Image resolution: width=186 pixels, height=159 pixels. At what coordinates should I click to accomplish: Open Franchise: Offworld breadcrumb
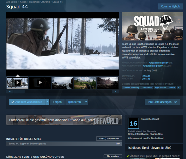coord(39,2)
